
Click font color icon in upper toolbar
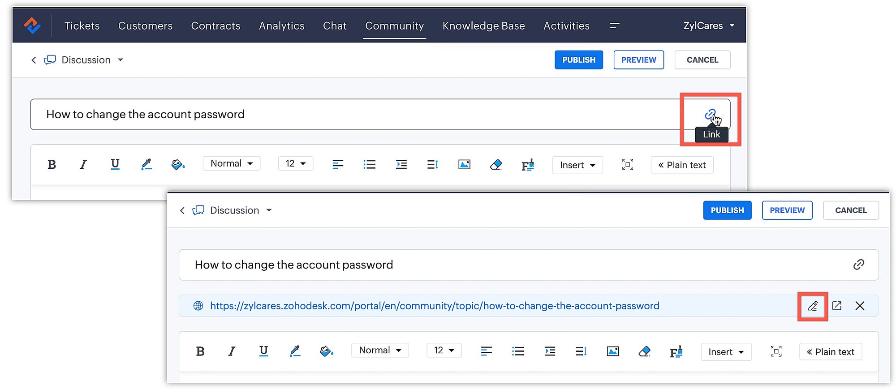(146, 165)
